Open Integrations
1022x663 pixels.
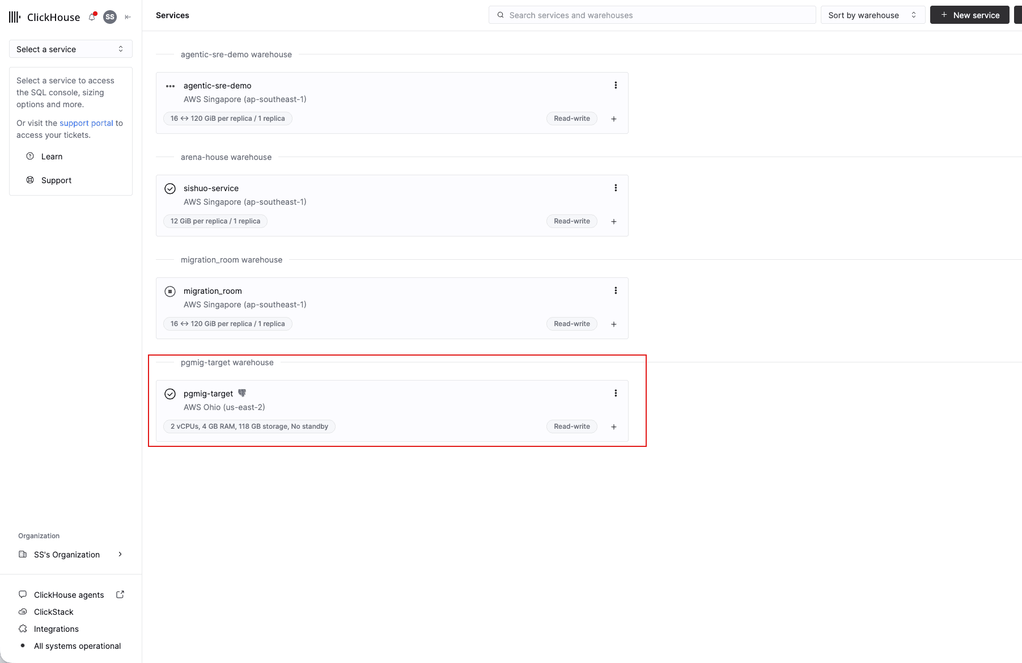(56, 629)
